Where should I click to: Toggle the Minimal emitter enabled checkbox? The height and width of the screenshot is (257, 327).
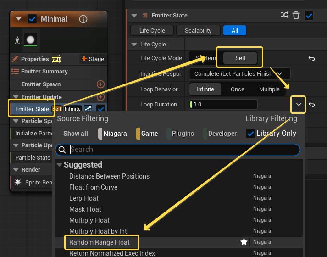coord(32,19)
